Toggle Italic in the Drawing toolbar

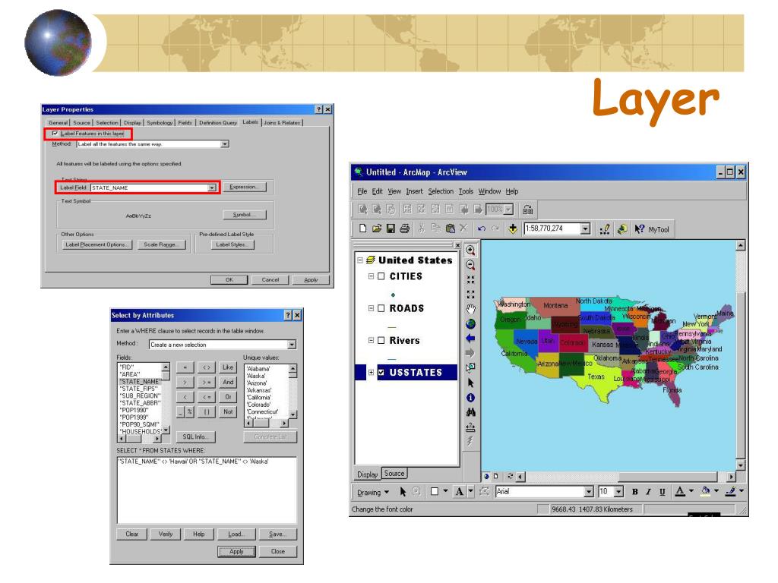pyautogui.click(x=648, y=492)
